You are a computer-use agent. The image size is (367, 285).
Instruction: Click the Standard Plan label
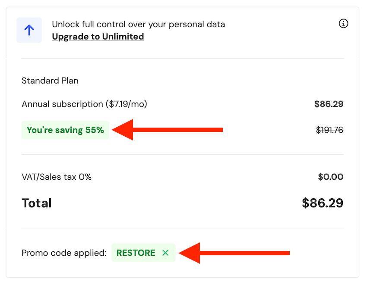click(50, 81)
